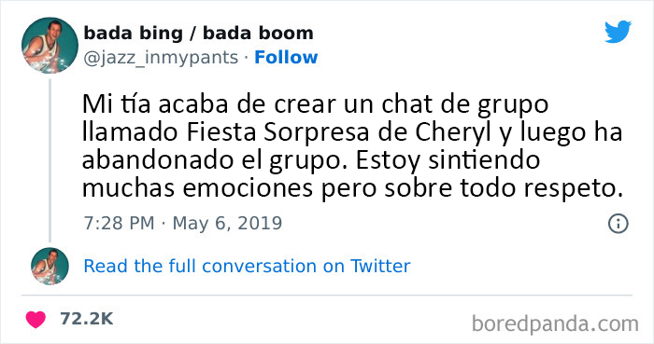The width and height of the screenshot is (654, 344).
Task: Select the tweet line starting 'Mi tía acaba'
Action: pos(315,104)
